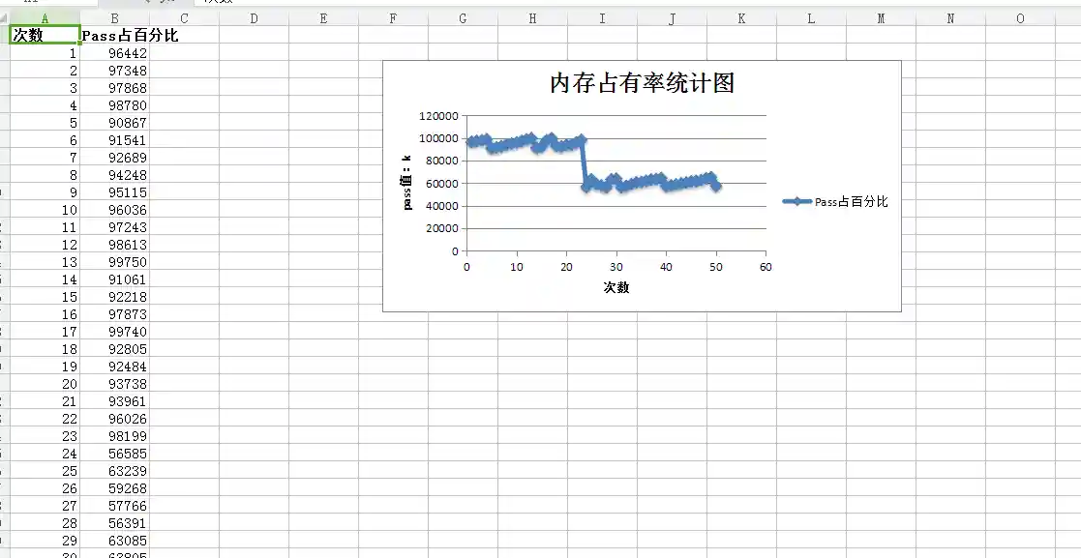Select the cell with value 93961
Screen dimensions: 1081x558
(x=114, y=401)
